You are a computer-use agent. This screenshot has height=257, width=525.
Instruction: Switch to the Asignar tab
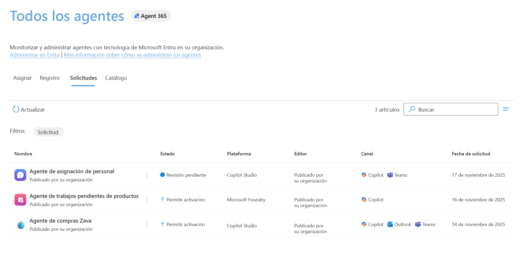point(22,78)
